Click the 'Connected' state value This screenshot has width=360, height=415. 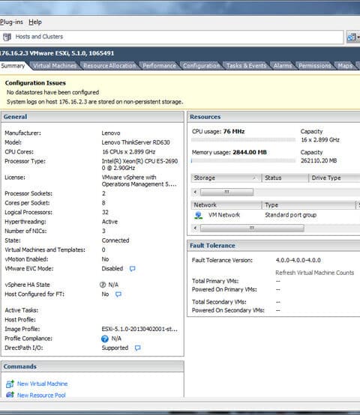[115, 240]
